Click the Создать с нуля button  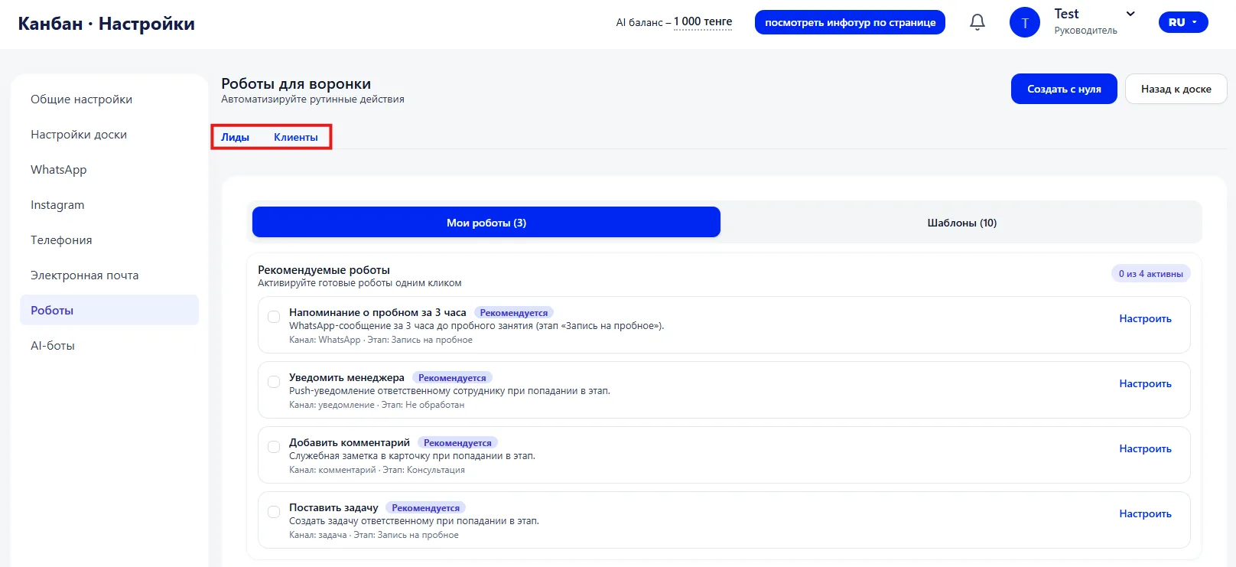pos(1064,89)
